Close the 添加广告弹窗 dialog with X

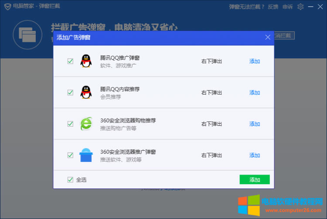pos(268,37)
